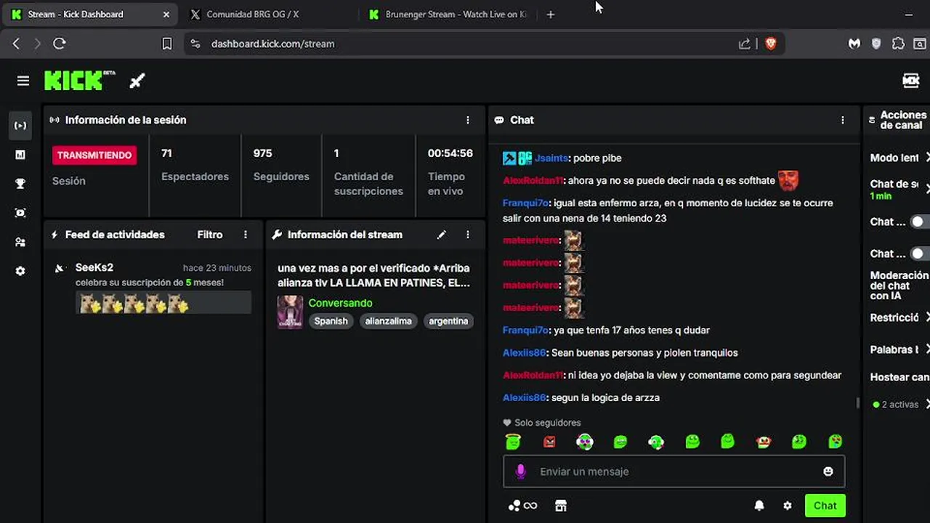Send message with green Chat button
The height and width of the screenshot is (523, 930).
[x=825, y=506]
